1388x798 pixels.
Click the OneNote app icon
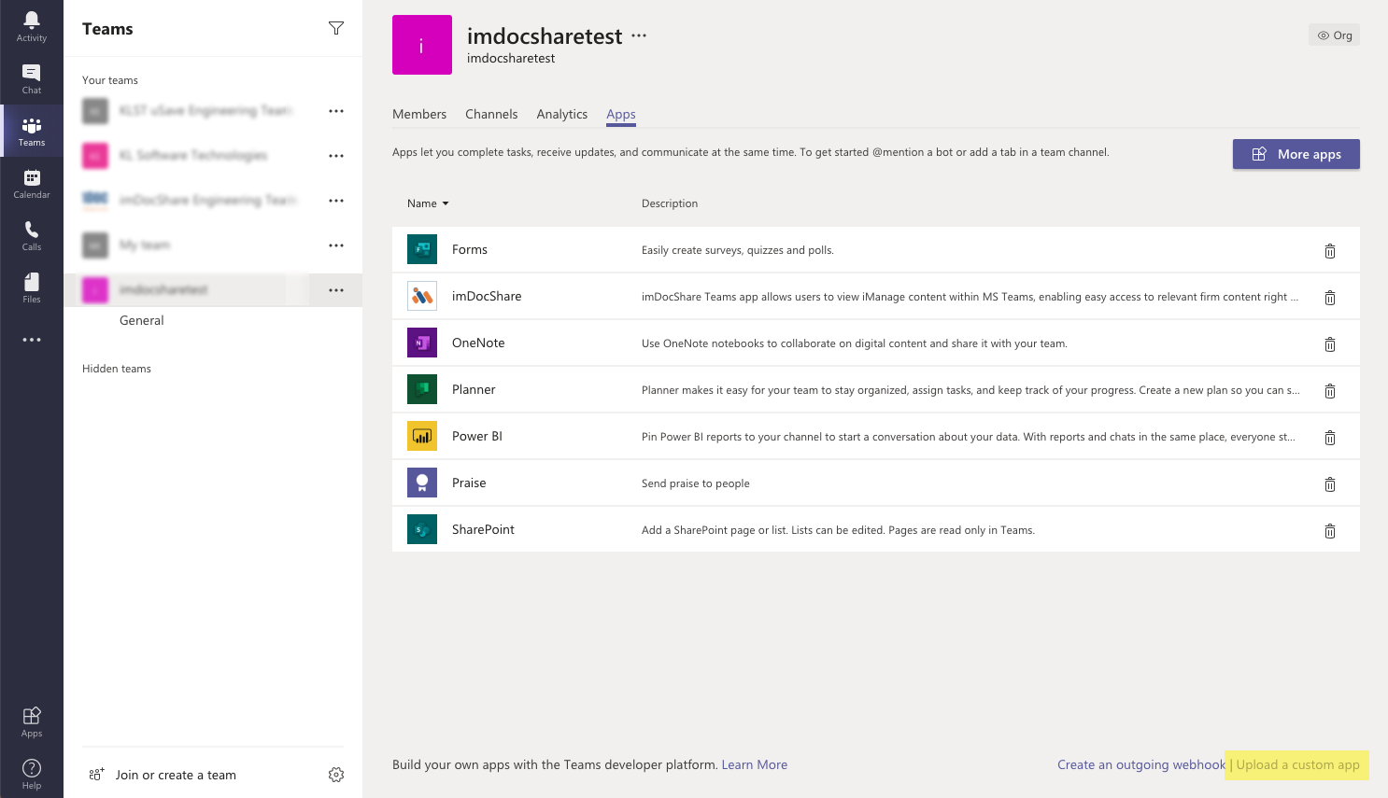(422, 343)
